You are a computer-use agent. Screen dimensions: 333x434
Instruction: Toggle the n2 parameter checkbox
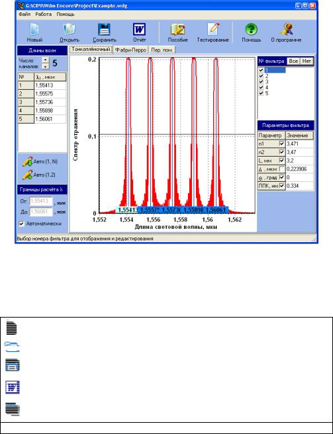282,152
